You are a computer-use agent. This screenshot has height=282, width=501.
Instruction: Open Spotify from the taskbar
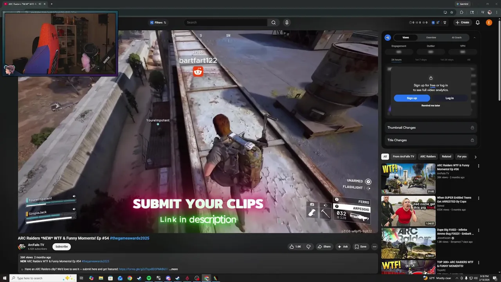click(149, 278)
